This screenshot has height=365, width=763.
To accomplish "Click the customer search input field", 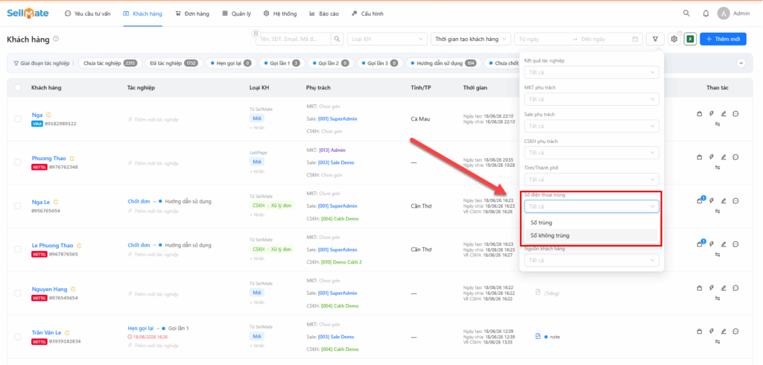I will [x=294, y=39].
